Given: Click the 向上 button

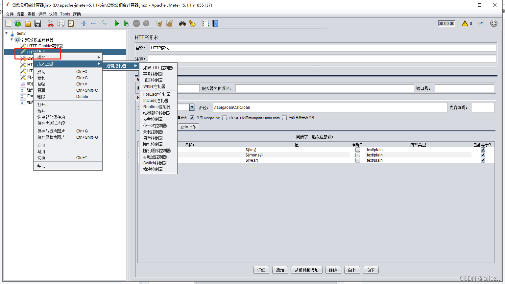Looking at the screenshot, I should pyautogui.click(x=352, y=270).
